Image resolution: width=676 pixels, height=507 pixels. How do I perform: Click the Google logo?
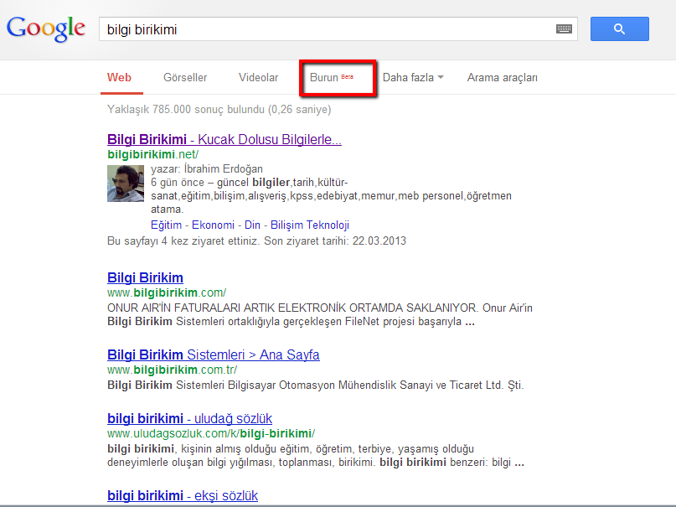click(x=46, y=28)
